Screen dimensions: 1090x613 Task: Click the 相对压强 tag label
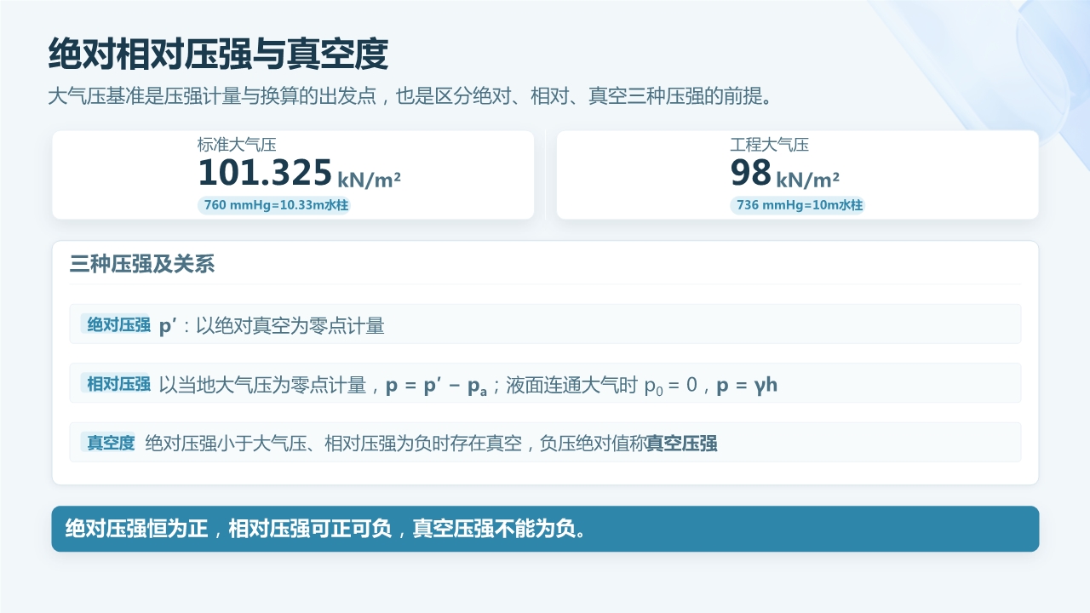click(118, 384)
